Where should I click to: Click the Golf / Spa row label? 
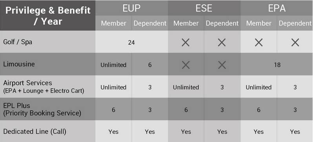coord(18,42)
